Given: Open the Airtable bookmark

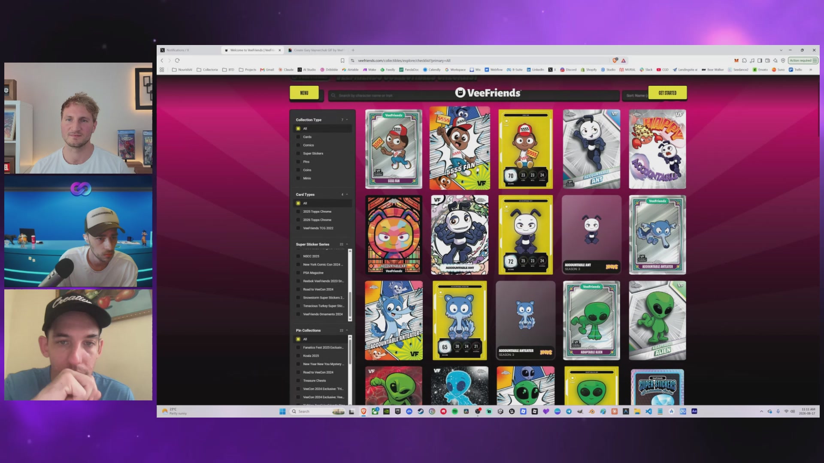Looking at the screenshot, I should [350, 69].
